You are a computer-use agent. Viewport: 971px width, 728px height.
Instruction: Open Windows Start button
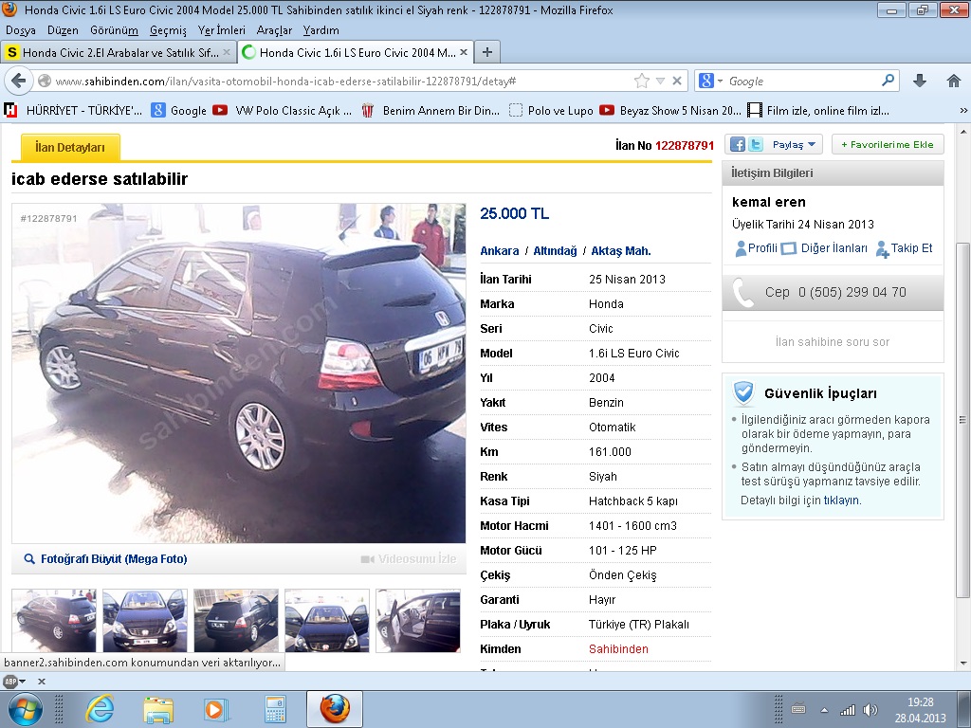(x=25, y=709)
